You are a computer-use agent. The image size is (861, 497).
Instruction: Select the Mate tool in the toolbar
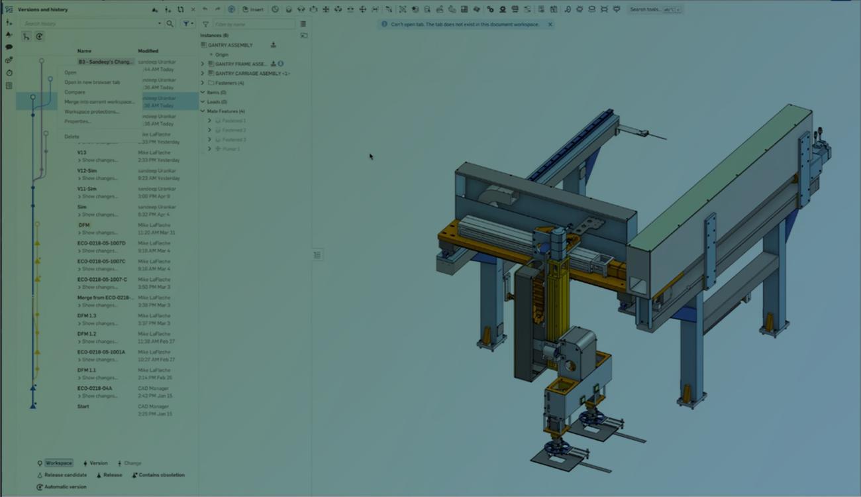point(288,9)
